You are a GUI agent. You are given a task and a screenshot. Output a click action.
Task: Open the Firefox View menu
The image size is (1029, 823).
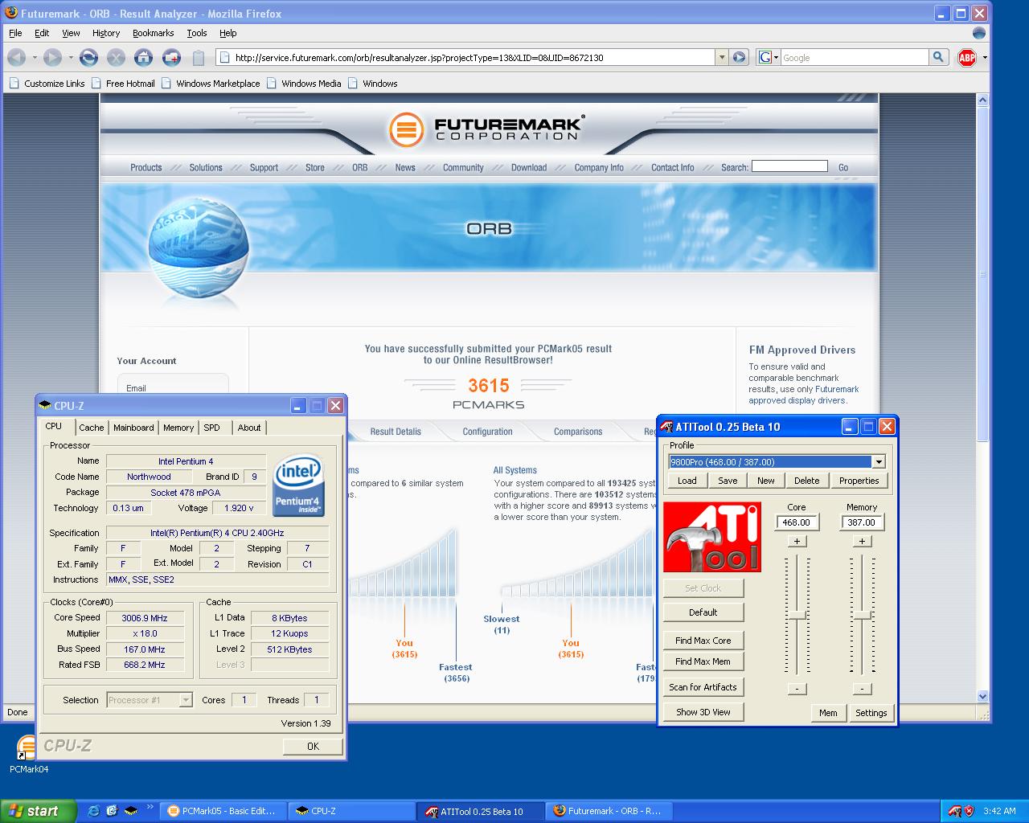(x=71, y=33)
